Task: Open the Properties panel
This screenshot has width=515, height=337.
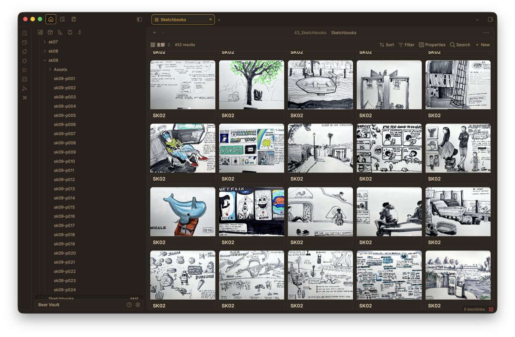Action: (432, 45)
